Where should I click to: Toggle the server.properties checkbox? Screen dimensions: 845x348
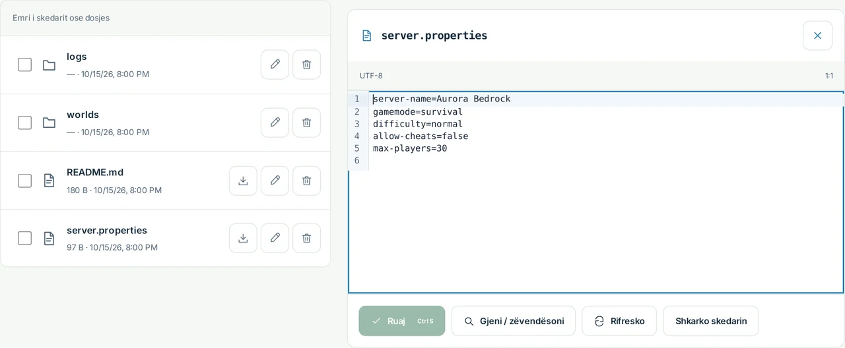coord(24,238)
